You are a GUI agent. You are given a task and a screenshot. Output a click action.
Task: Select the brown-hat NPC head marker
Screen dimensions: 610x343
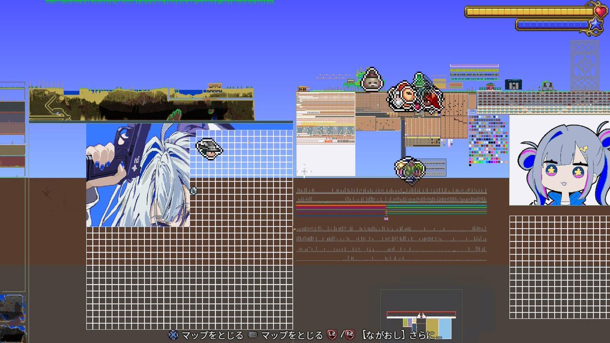[372, 79]
